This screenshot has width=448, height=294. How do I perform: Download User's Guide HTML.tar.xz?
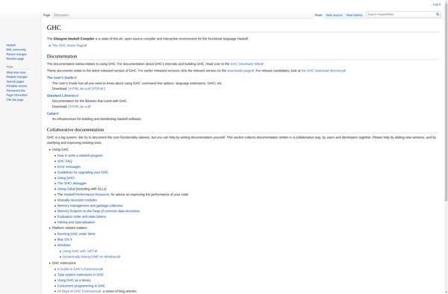coord(80,89)
